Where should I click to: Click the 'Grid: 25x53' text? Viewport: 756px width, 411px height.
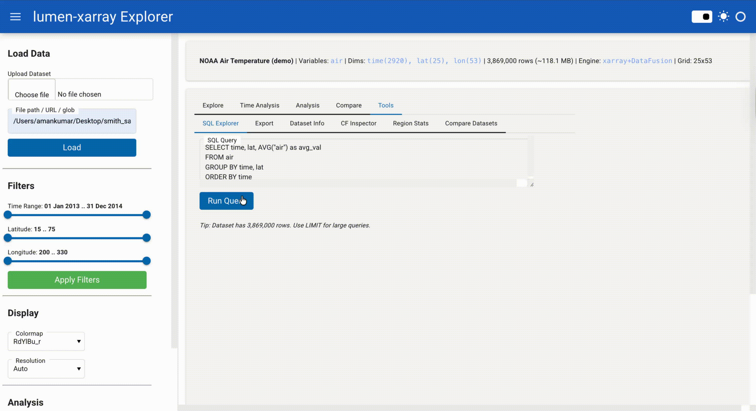pos(695,61)
